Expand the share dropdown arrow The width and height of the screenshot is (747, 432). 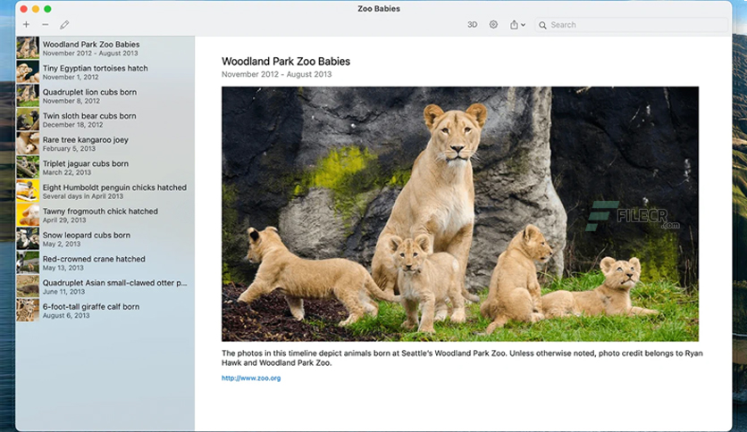point(523,25)
